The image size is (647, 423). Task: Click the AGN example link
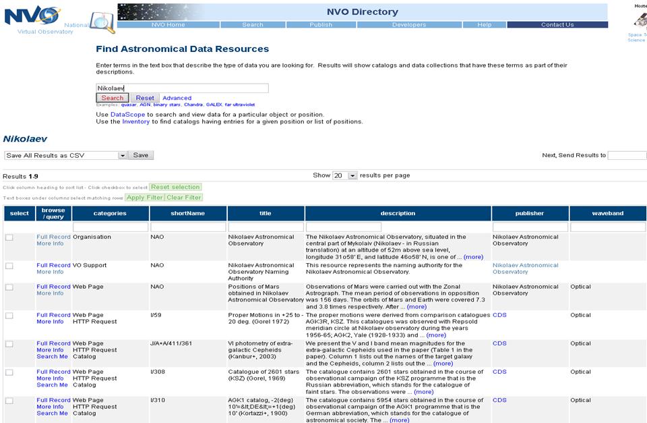(145, 105)
